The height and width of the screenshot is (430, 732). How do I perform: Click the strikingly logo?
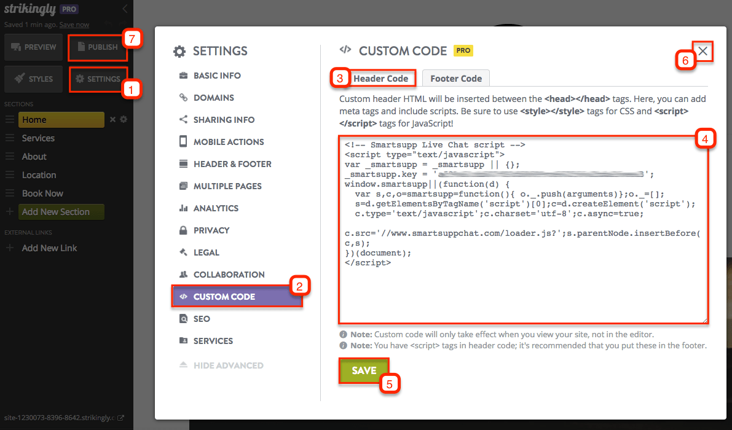(30, 9)
